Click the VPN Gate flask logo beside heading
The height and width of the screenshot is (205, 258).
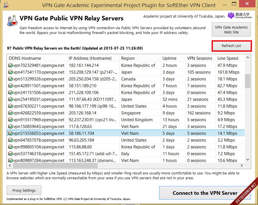coord(12,21)
